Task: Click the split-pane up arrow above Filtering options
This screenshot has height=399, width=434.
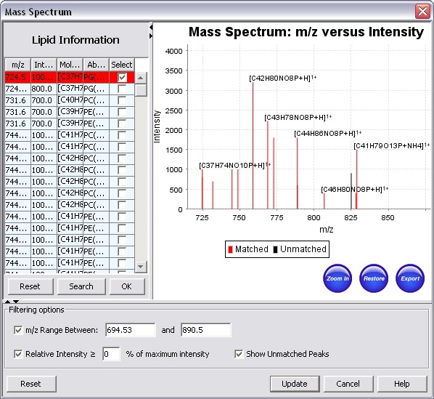Action: [8, 302]
